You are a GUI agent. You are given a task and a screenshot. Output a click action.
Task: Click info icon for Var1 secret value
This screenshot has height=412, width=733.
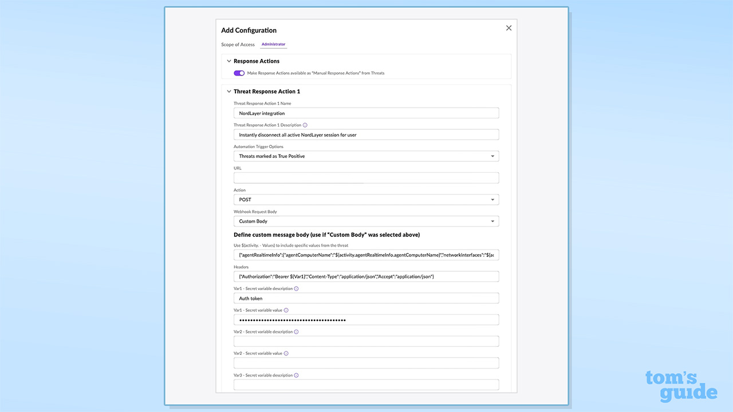click(x=286, y=310)
